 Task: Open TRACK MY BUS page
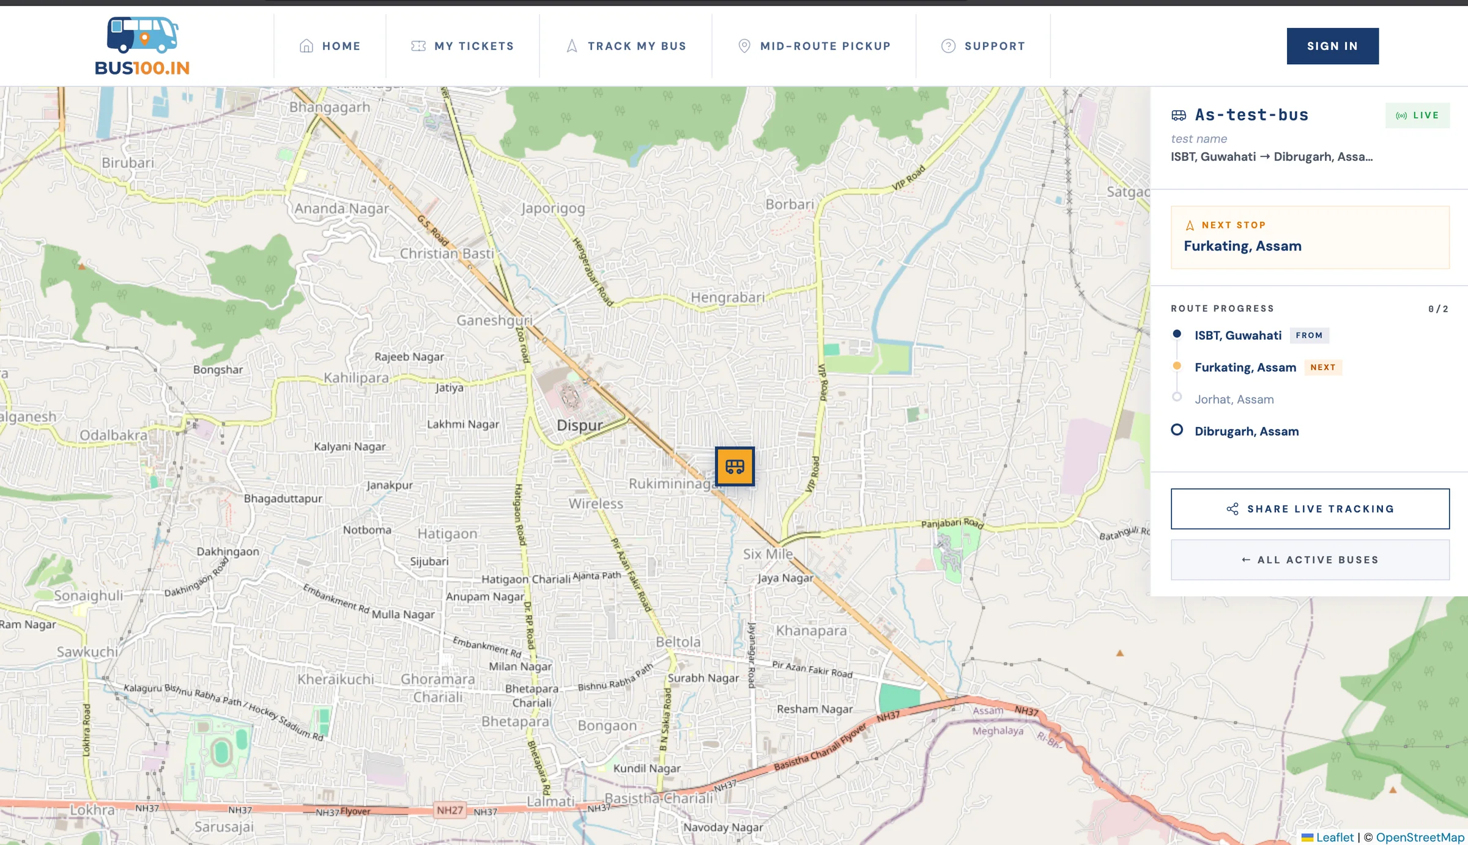point(626,46)
